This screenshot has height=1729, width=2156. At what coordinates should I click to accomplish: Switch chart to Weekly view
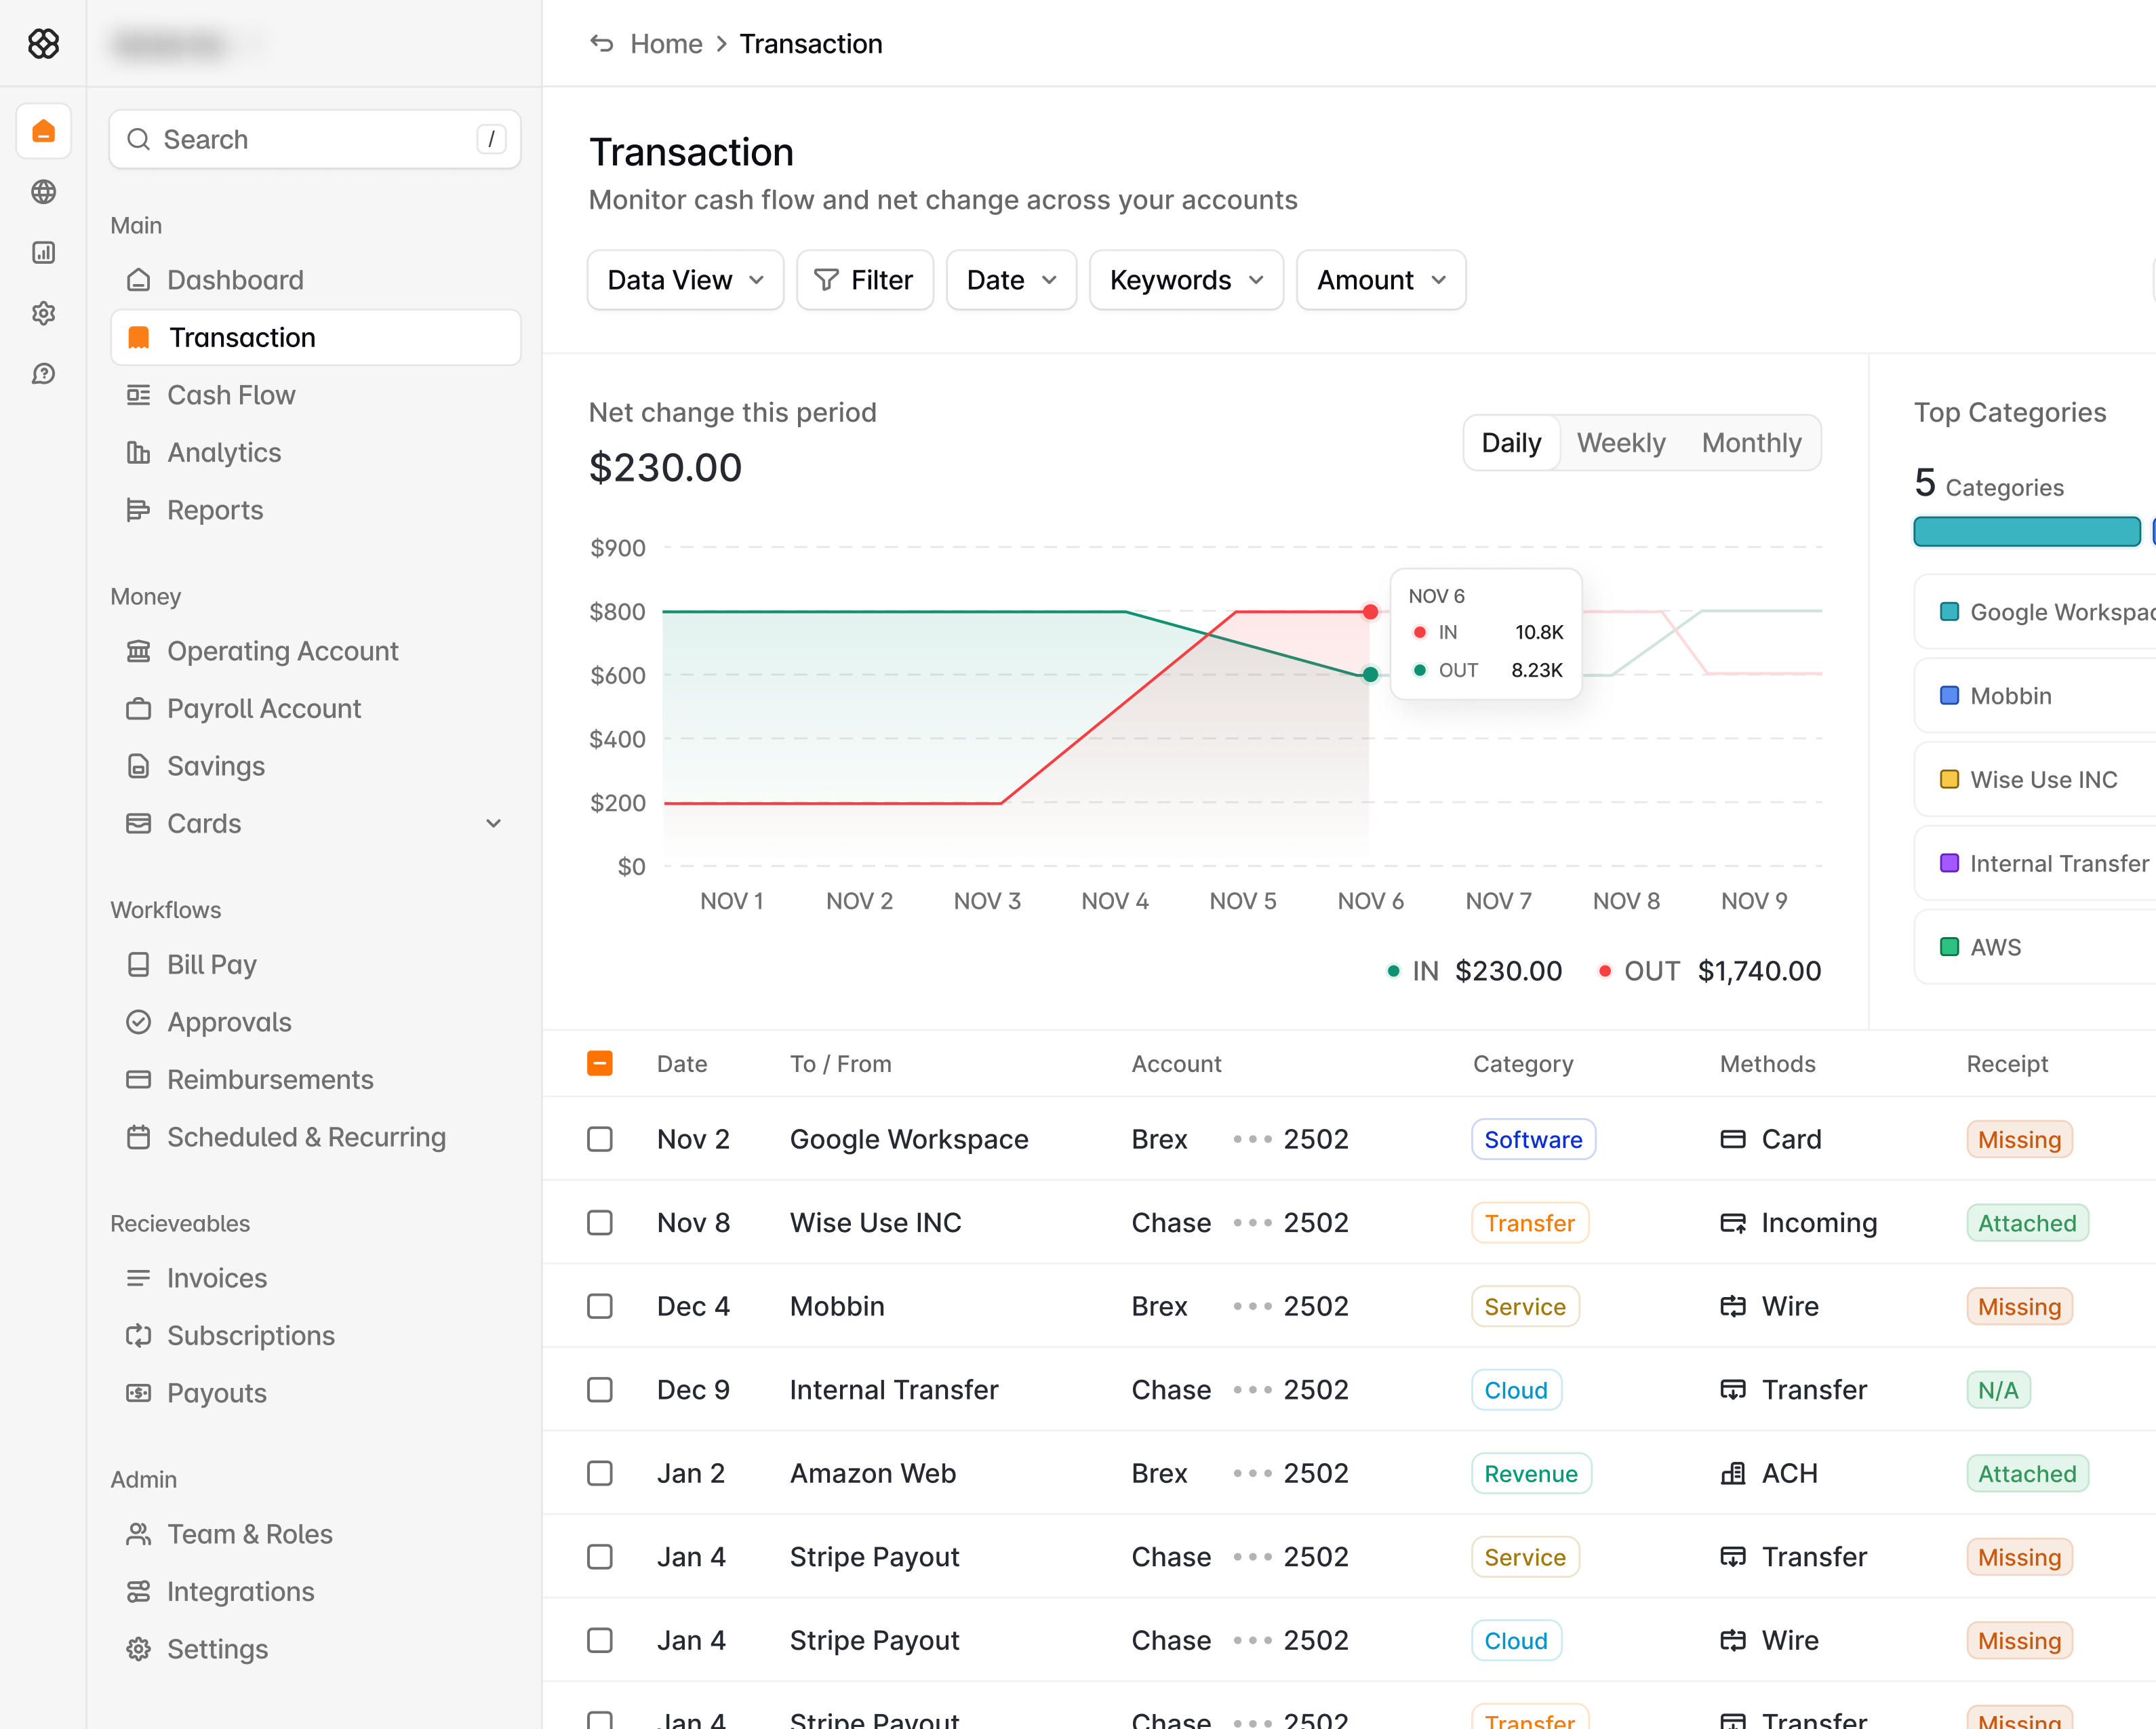1620,443
